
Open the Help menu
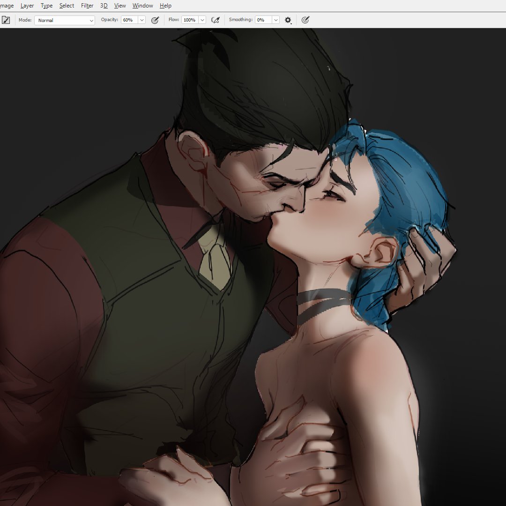pyautogui.click(x=165, y=6)
